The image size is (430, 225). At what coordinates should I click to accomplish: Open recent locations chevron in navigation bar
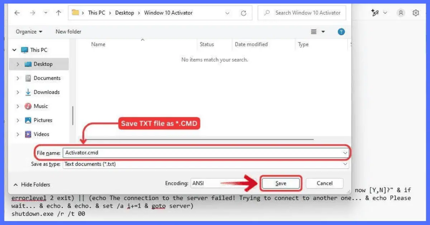tap(46, 13)
